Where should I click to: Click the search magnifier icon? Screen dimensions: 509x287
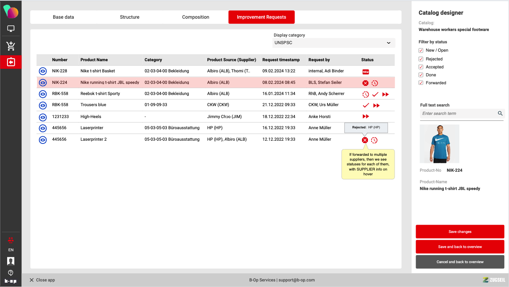tap(500, 114)
